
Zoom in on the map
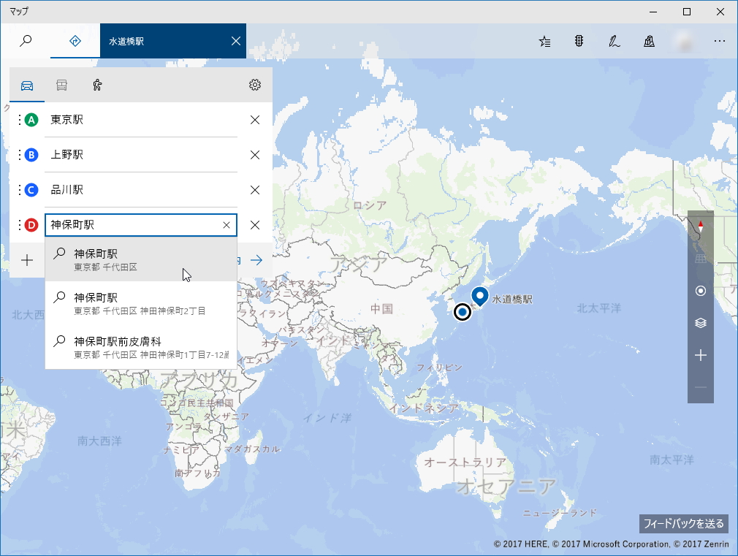click(x=700, y=356)
